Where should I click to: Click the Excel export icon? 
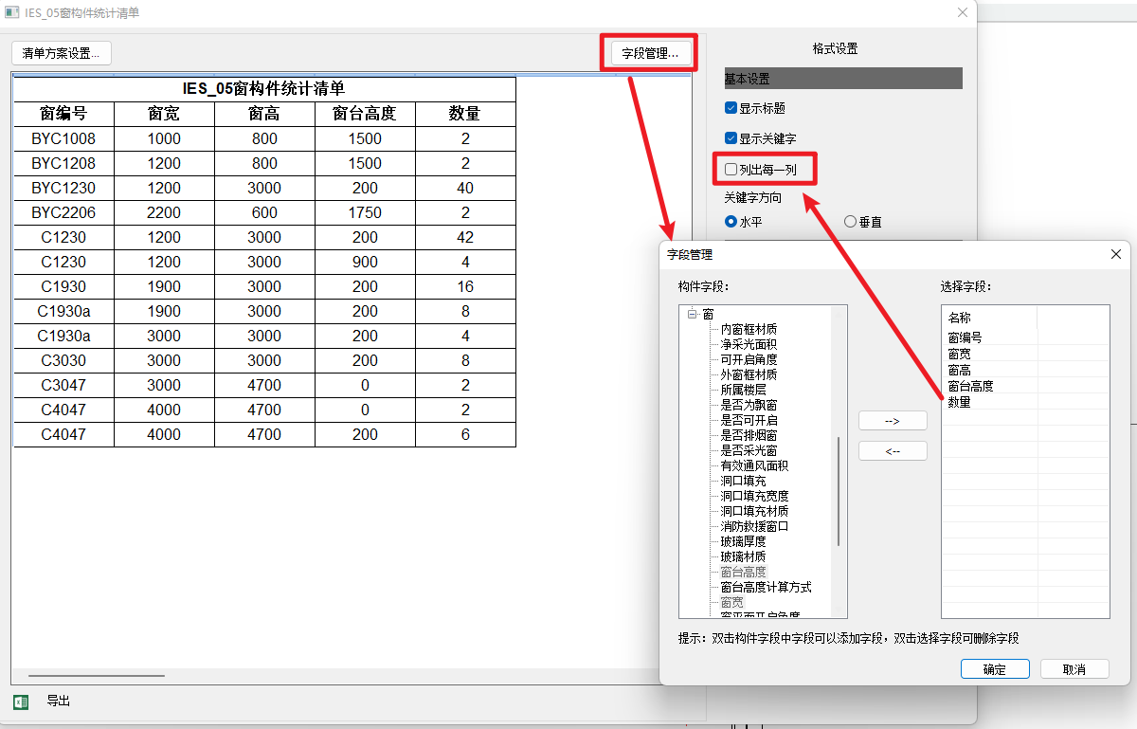pos(20,702)
